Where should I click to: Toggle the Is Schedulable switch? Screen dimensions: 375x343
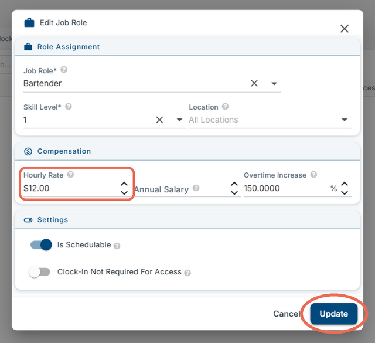pos(41,245)
